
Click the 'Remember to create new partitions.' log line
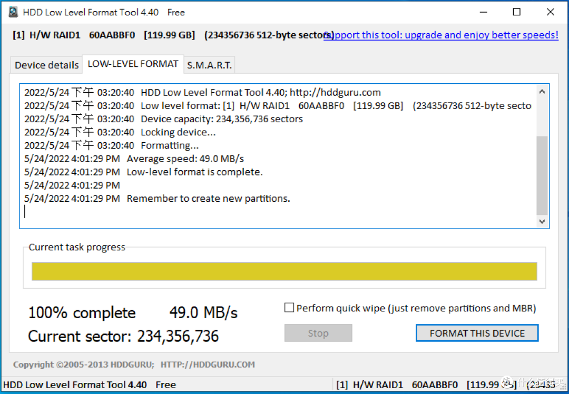(157, 199)
